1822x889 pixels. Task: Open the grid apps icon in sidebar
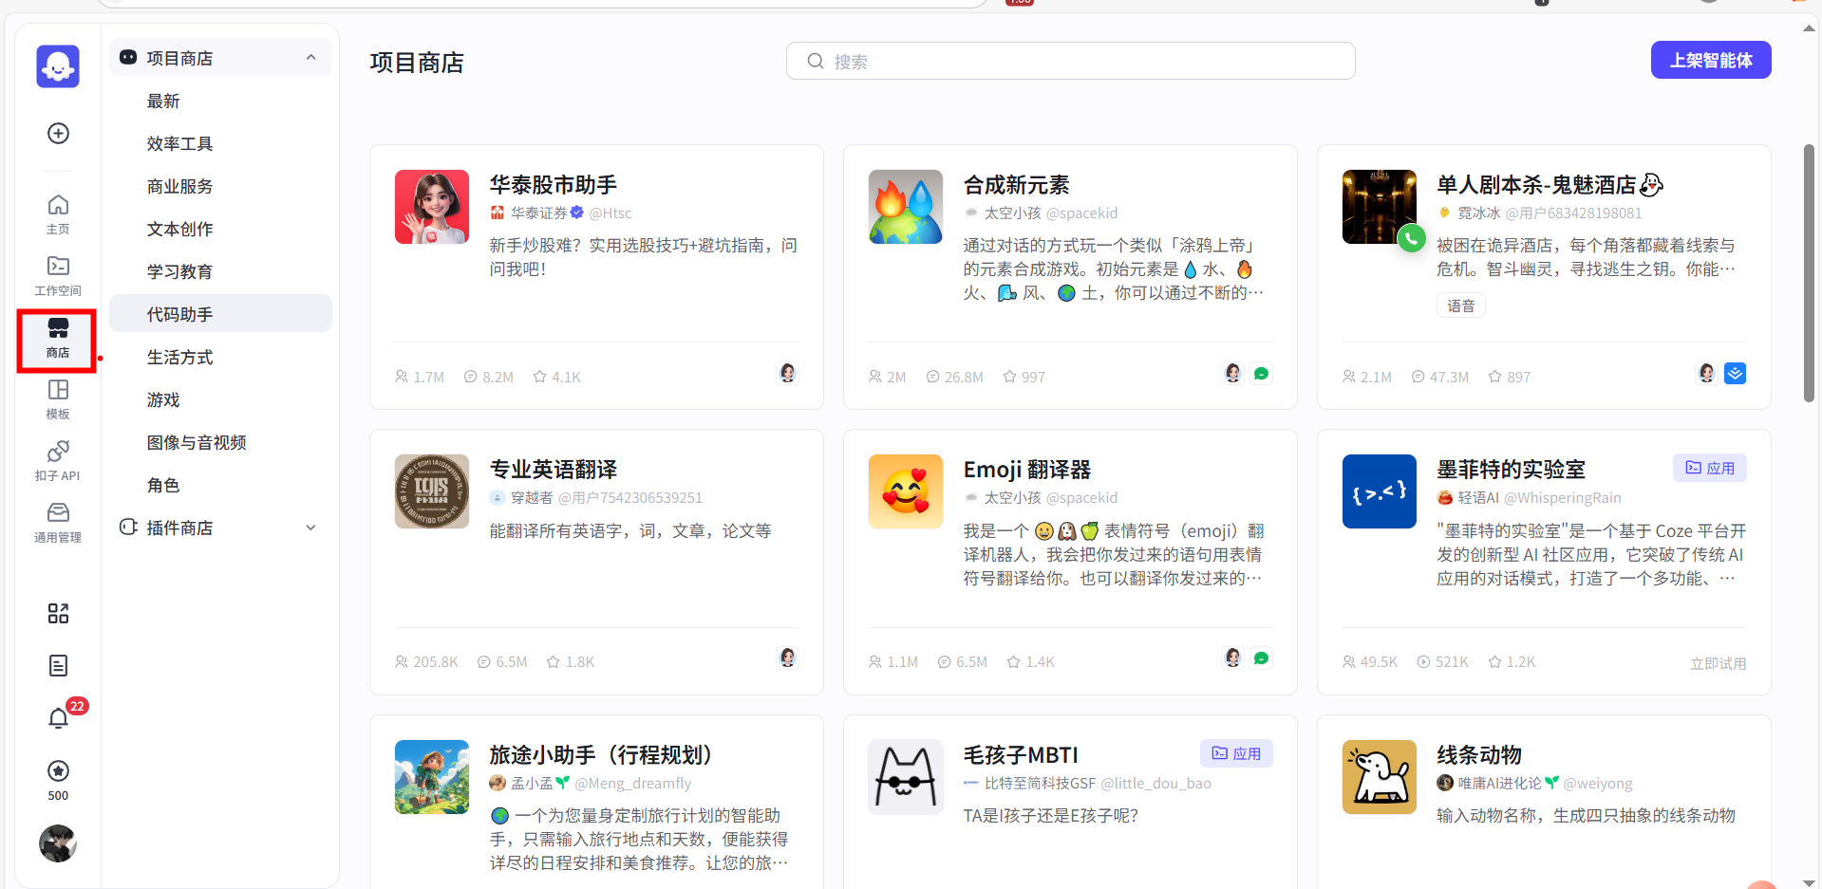(58, 614)
